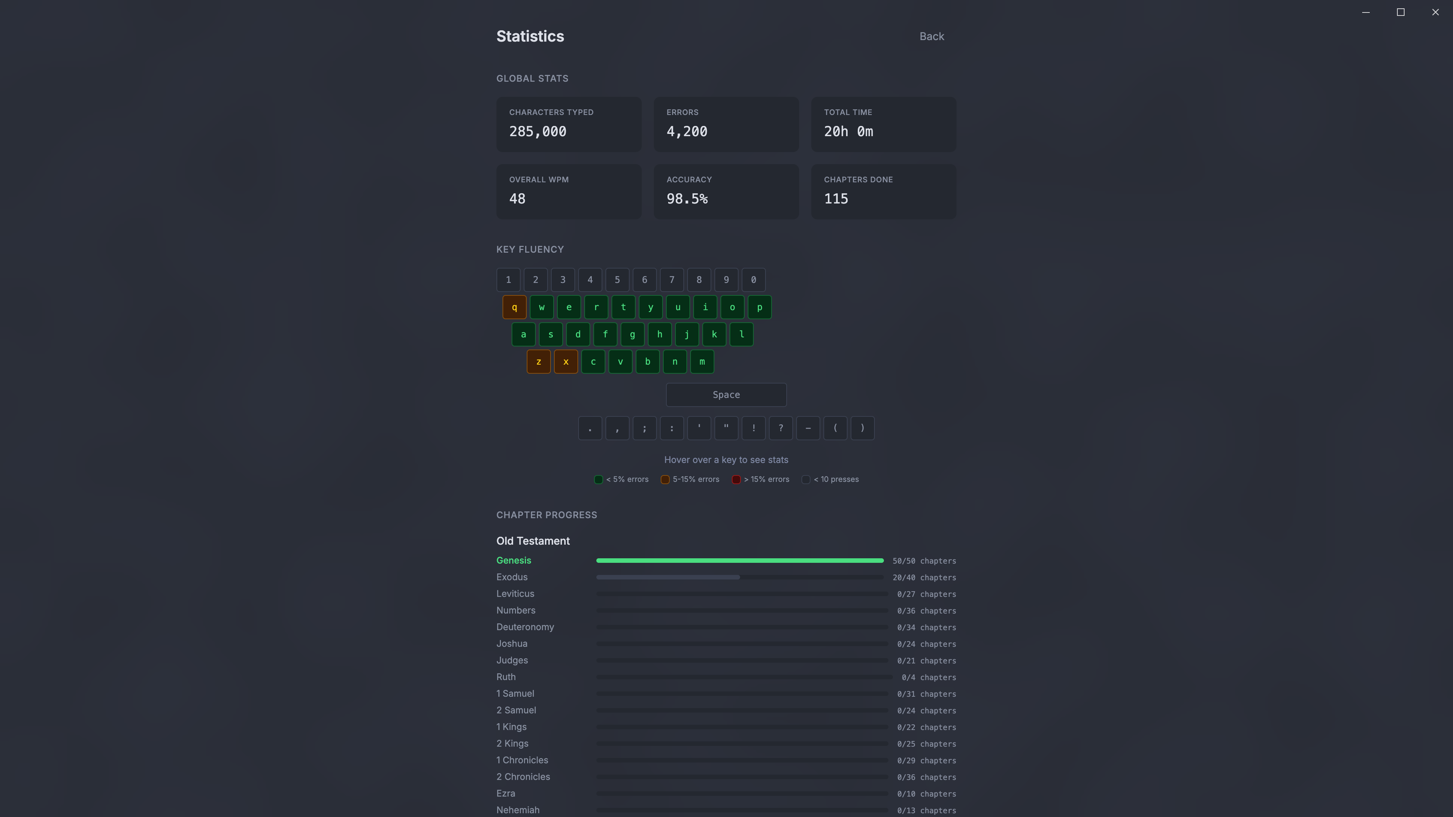Screen dimensions: 1453x817
Task: Click the green 'w' key tile
Action: pos(541,307)
